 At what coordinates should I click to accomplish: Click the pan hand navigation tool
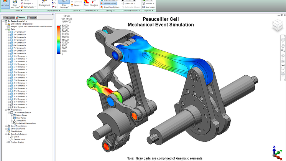click(x=283, y=45)
